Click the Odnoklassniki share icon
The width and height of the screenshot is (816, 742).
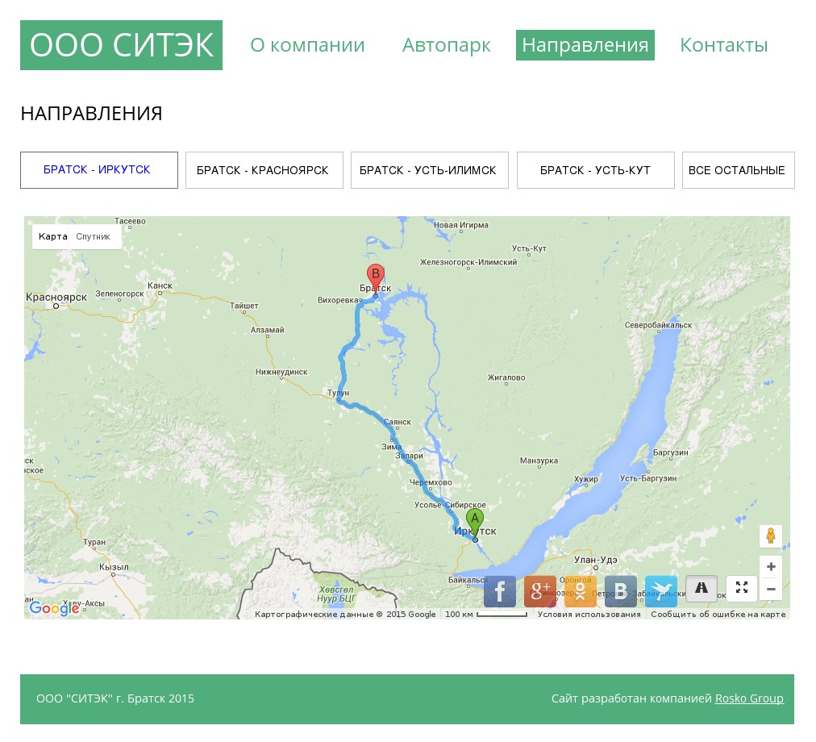581,591
